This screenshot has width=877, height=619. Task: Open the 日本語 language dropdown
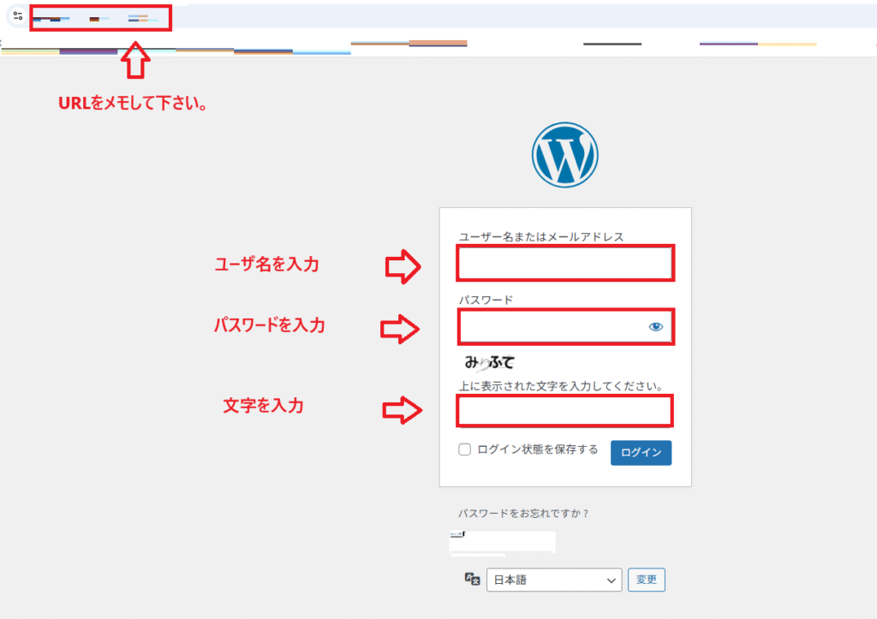click(x=554, y=580)
